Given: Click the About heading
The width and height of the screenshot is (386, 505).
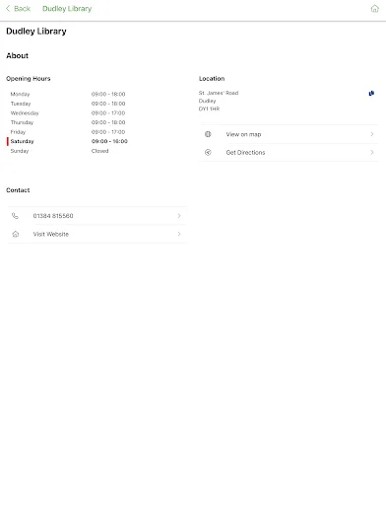Looking at the screenshot, I should pos(17,55).
